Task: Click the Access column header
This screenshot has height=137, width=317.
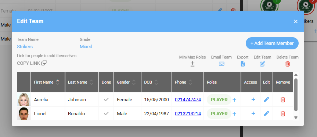Action: tap(251, 82)
